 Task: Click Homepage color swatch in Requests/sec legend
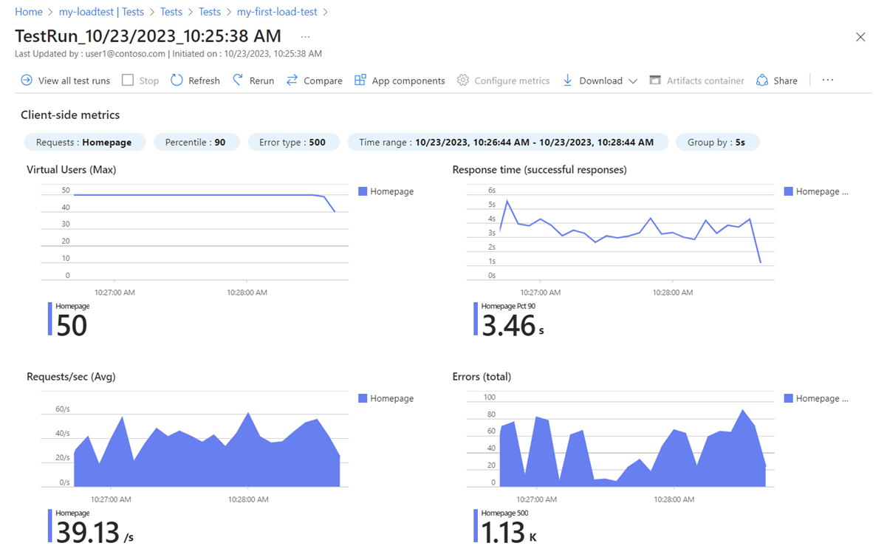[363, 398]
